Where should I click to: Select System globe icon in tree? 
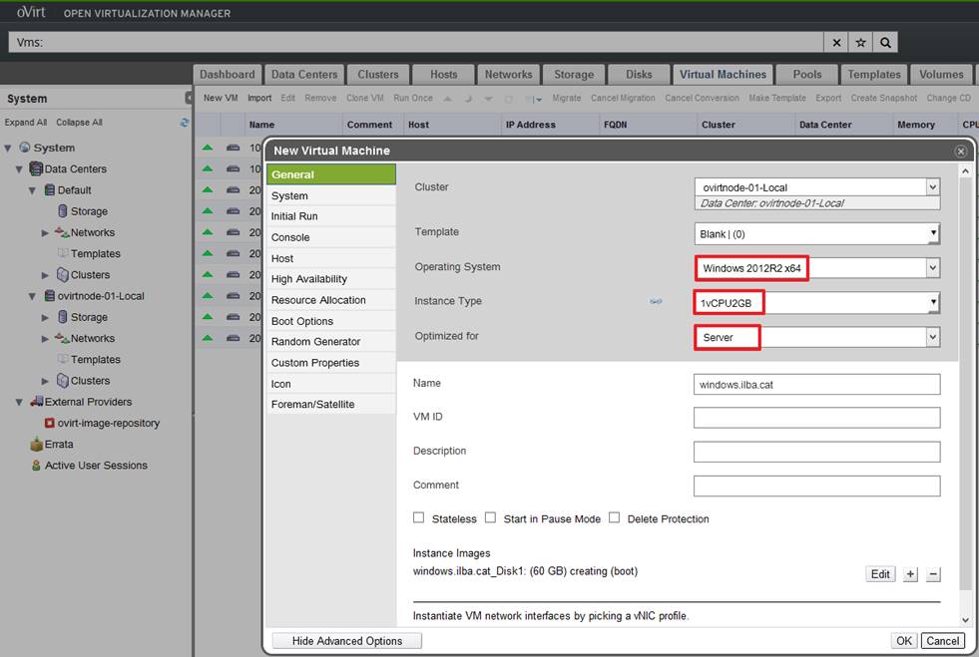25,148
